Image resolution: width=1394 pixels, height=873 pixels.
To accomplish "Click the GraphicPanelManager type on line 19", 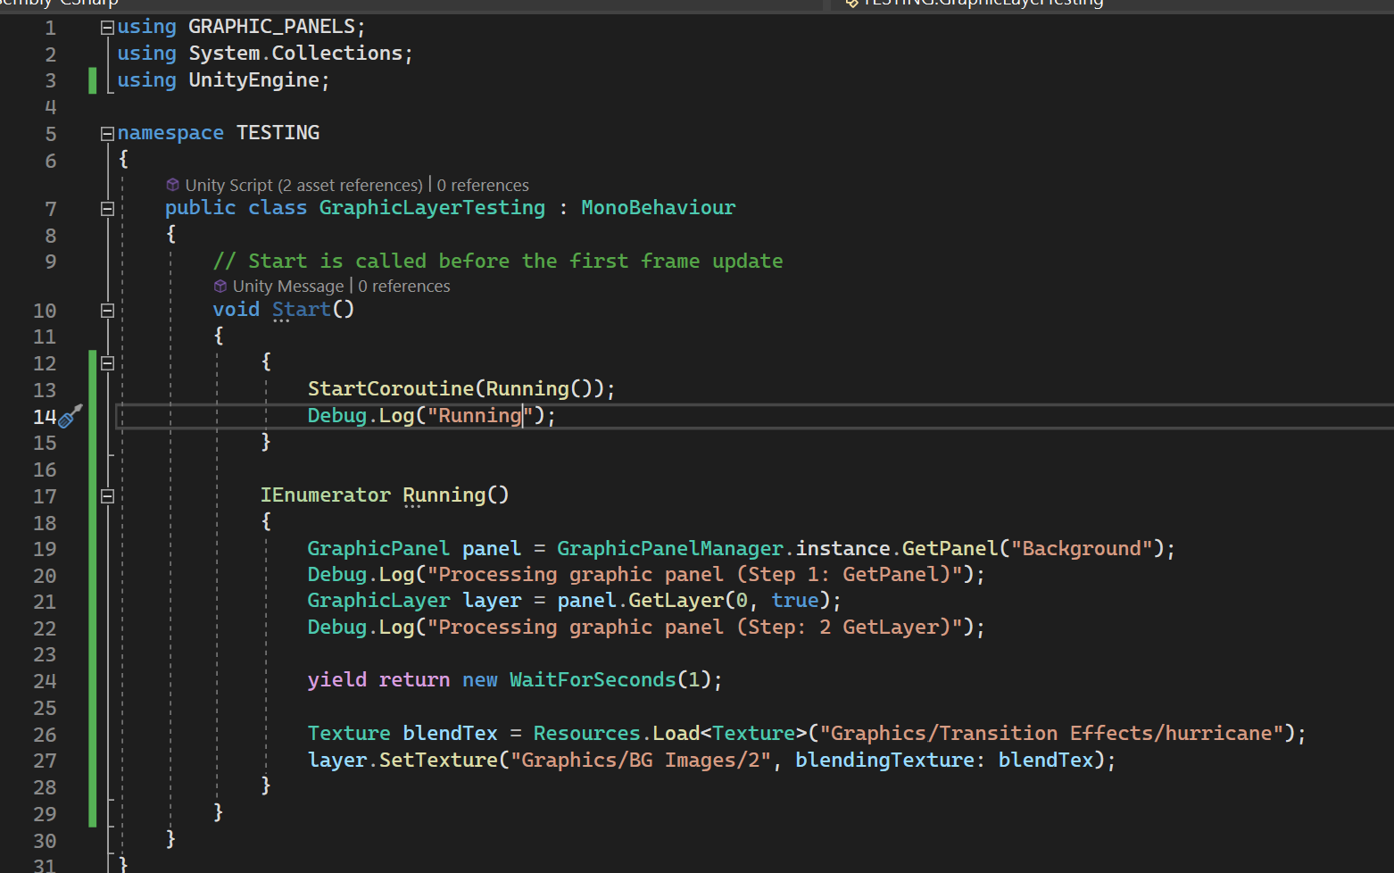I will pyautogui.click(x=669, y=548).
